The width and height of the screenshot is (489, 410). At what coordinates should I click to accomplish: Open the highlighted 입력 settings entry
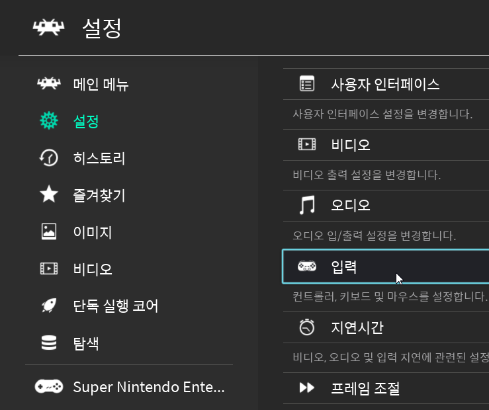(x=386, y=266)
